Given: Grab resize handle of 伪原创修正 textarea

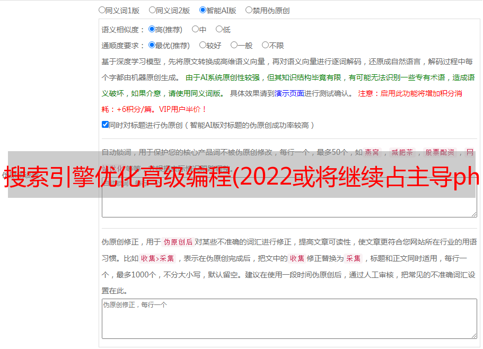Looking at the screenshot, I should pos(474,336).
